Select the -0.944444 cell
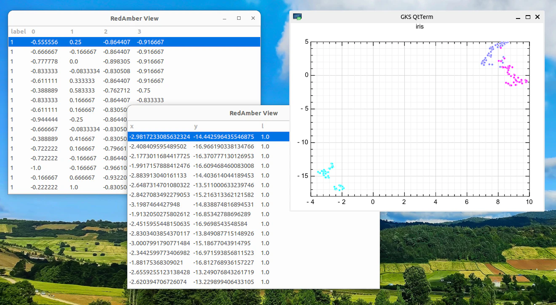 44,119
